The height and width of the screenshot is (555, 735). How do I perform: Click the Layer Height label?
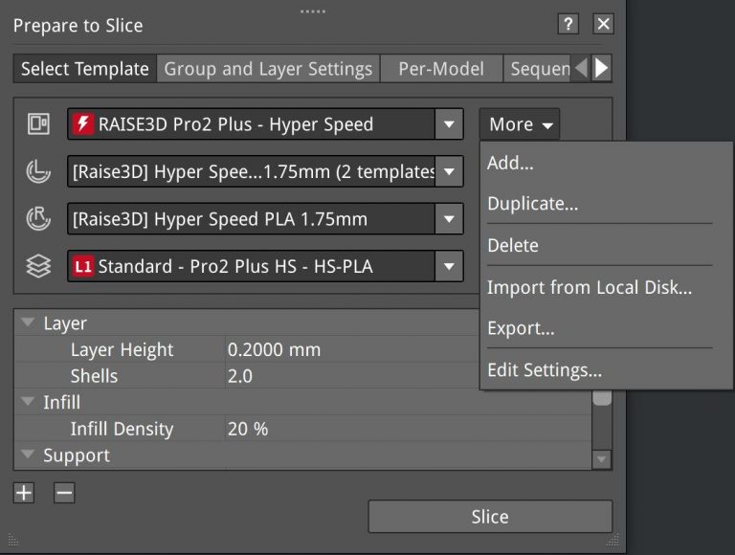tap(122, 349)
